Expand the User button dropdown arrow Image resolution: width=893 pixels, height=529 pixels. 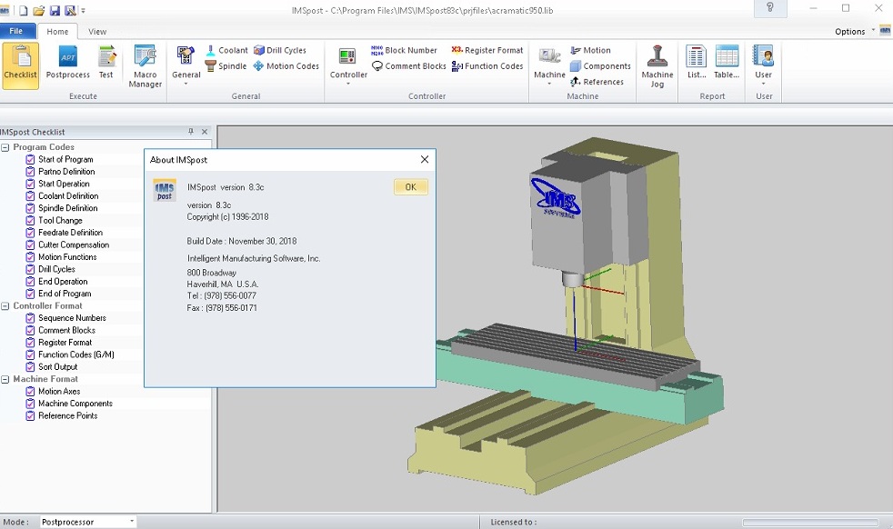763,84
